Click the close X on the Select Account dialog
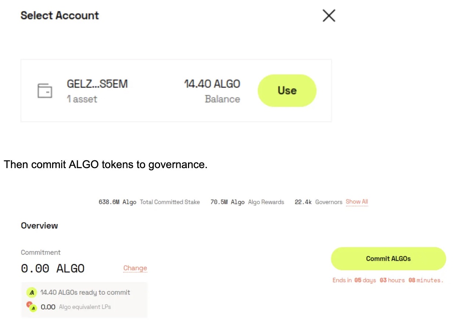 click(329, 15)
